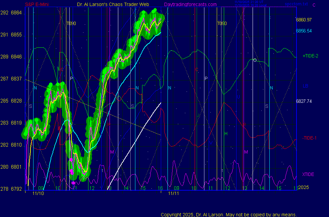Click the cyan 6856.54 average label
The width and height of the screenshot is (329, 217).
point(304,30)
